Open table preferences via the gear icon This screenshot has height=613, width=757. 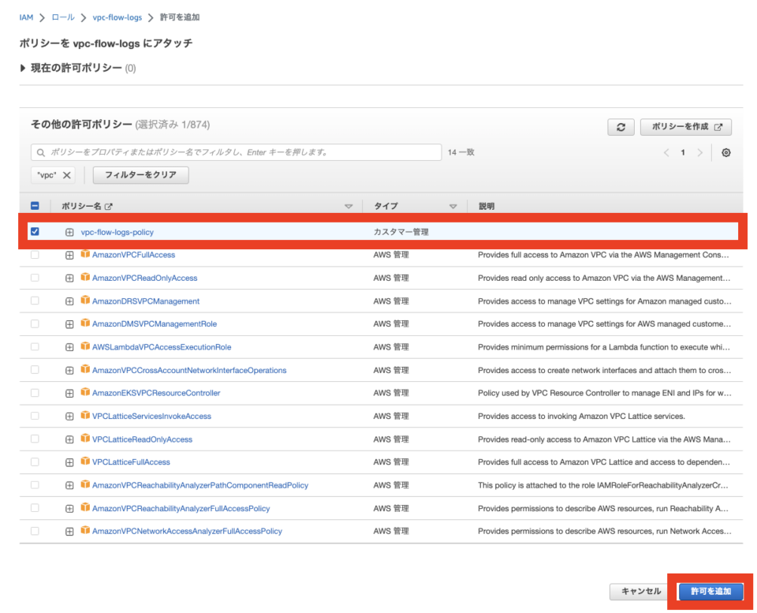click(x=725, y=152)
